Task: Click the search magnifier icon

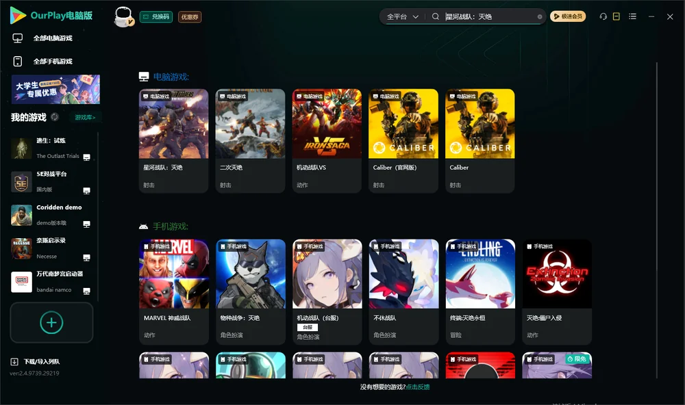Action: (436, 16)
